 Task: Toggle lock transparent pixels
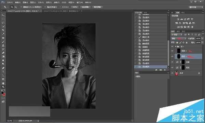[x=177, y=42]
